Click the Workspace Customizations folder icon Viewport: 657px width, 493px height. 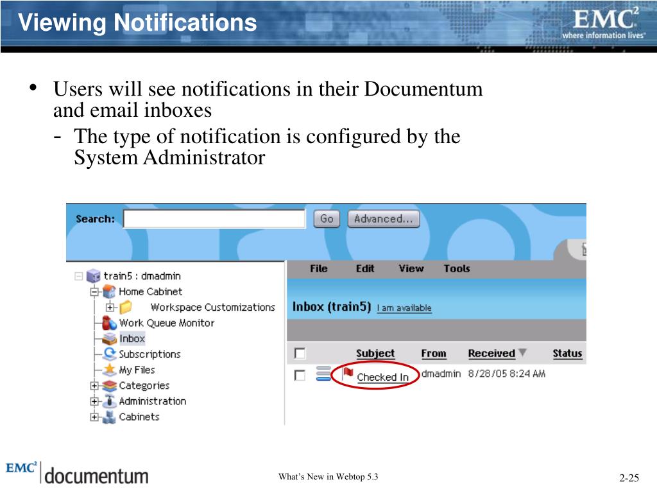click(x=126, y=307)
